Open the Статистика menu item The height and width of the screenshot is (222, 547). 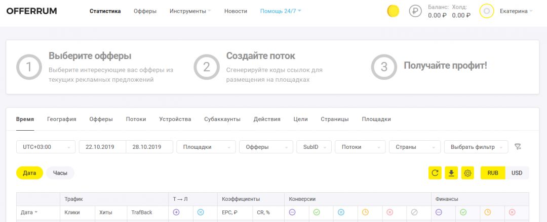(105, 11)
